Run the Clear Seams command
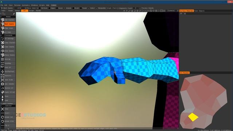Viewport: 233px width, 131px height. point(8,47)
